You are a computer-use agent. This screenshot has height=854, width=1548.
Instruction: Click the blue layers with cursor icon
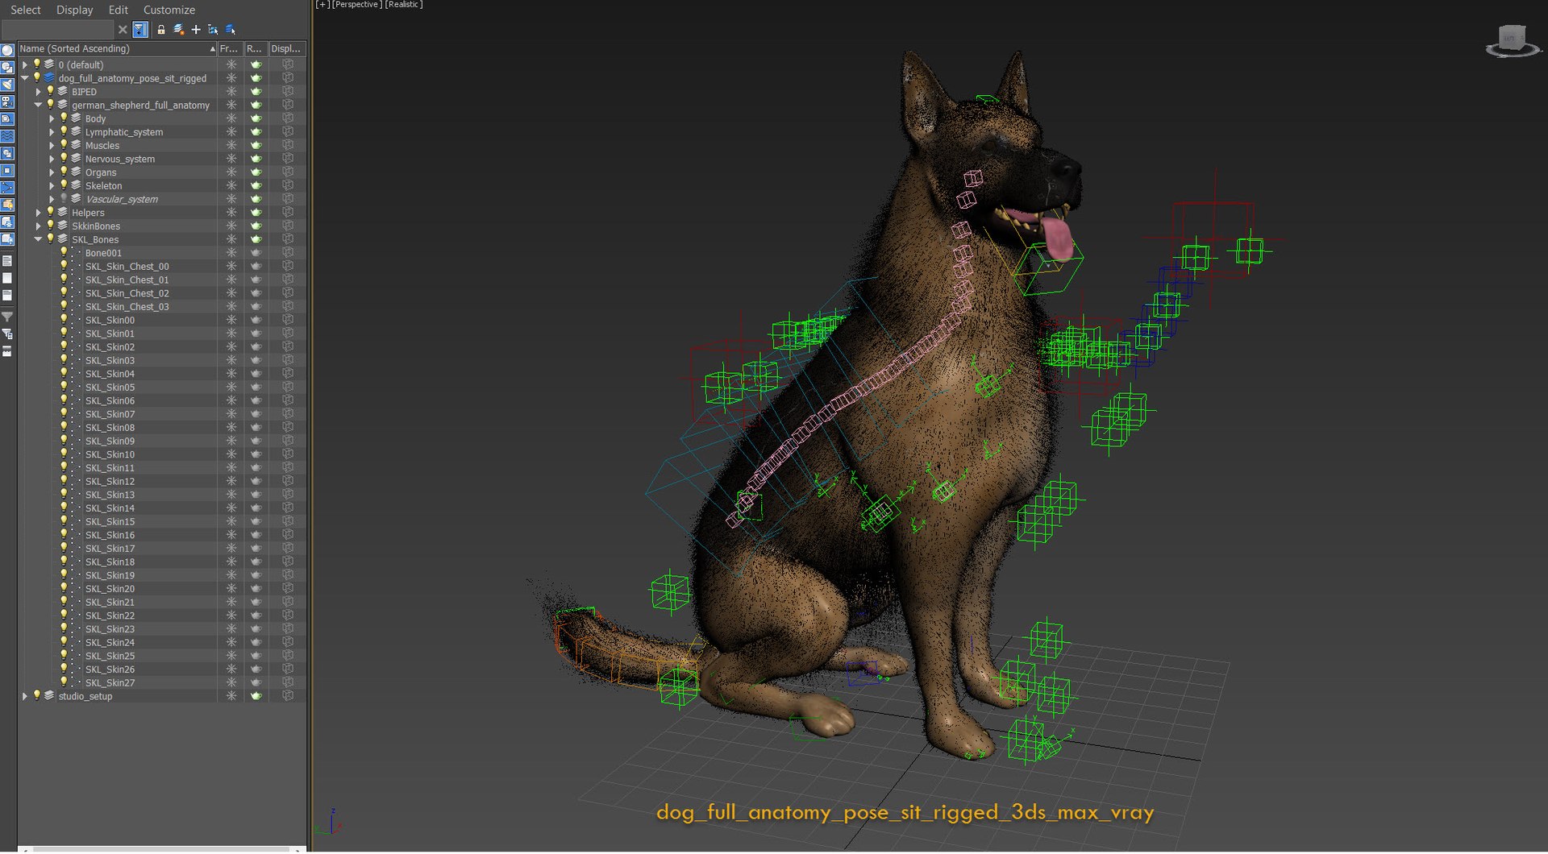pos(231,30)
